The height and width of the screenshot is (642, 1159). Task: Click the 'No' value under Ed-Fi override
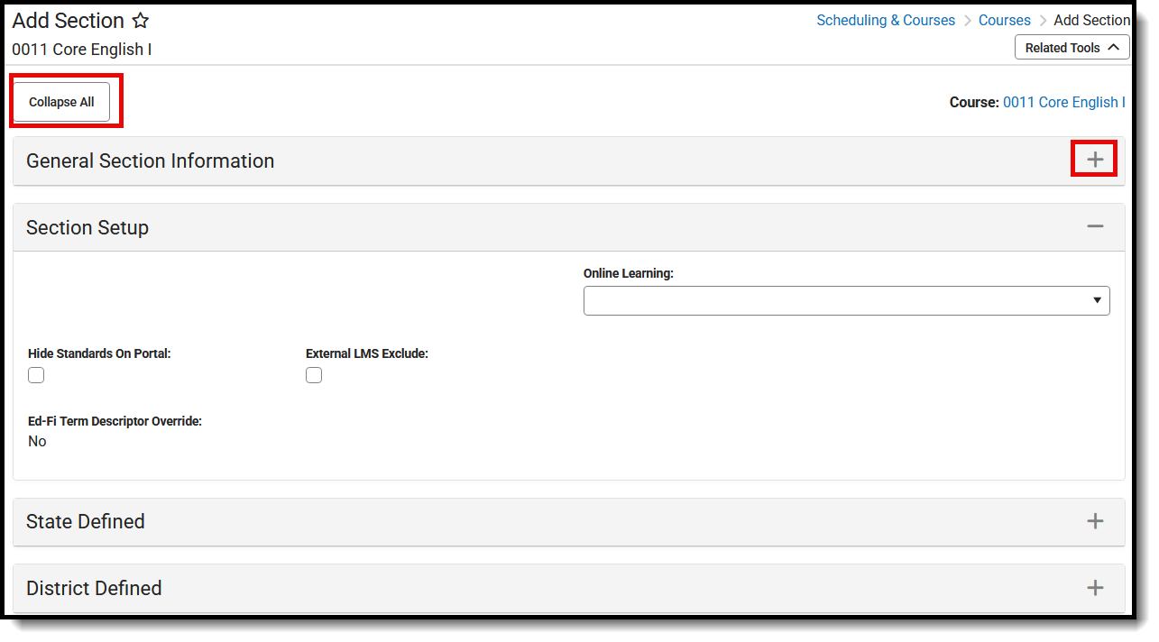tap(37, 441)
